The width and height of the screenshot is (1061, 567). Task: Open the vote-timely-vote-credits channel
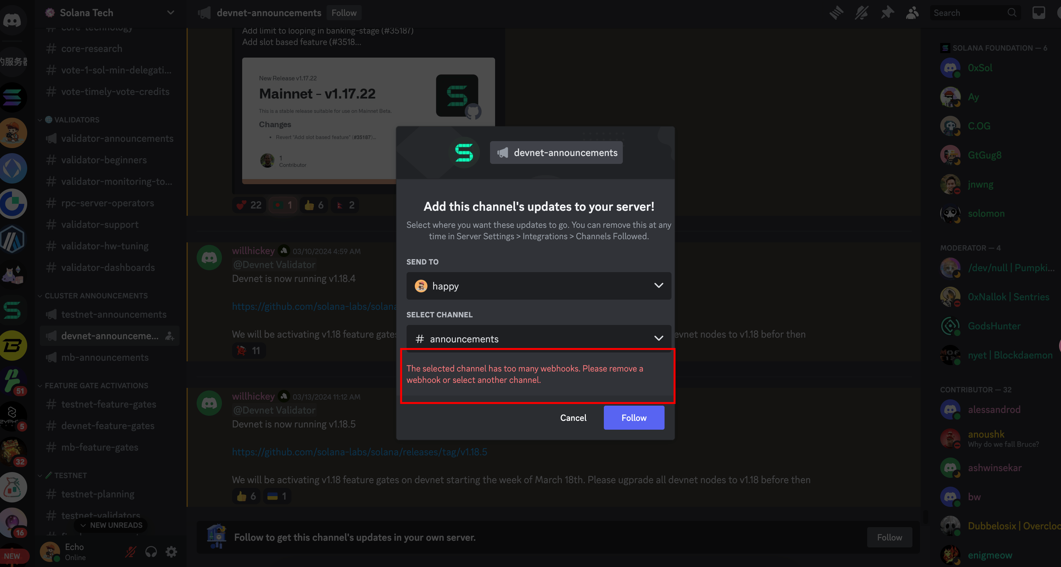(110, 91)
